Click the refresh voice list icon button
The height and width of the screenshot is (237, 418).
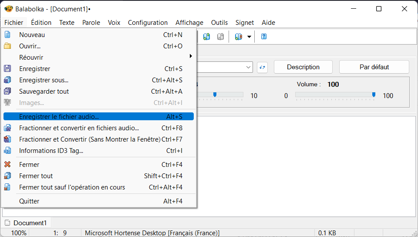pos(262,67)
